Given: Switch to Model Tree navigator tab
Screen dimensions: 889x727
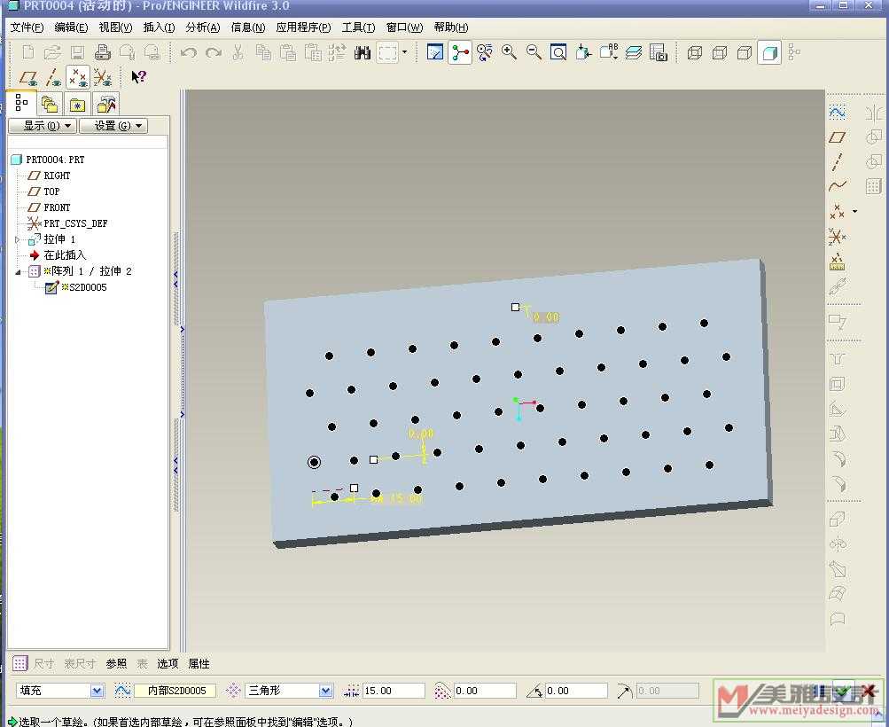Looking at the screenshot, I should [21, 103].
